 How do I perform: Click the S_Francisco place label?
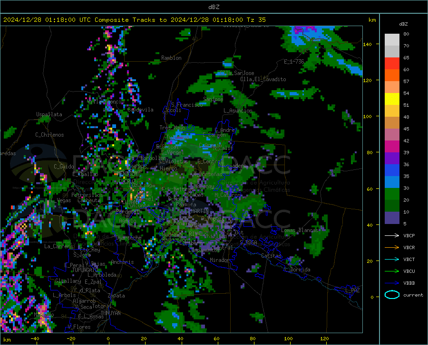(x=187, y=105)
